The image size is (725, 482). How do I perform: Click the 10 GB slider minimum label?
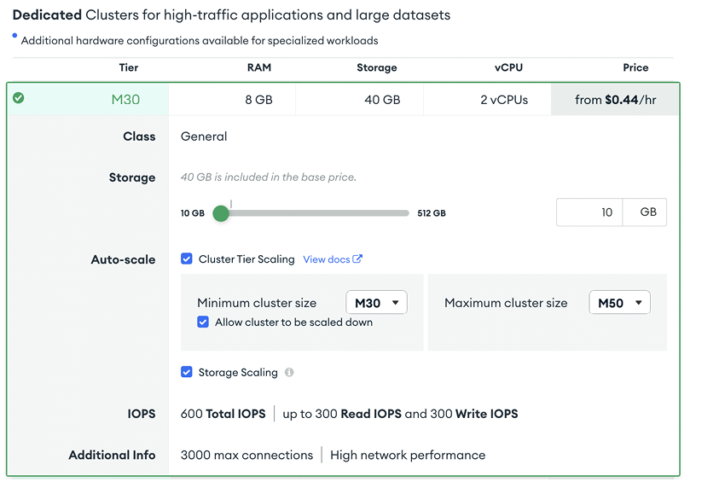click(193, 213)
